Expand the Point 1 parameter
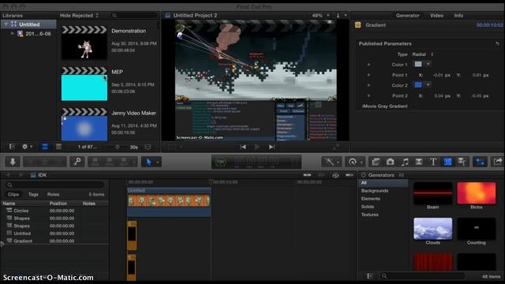 coord(368,75)
